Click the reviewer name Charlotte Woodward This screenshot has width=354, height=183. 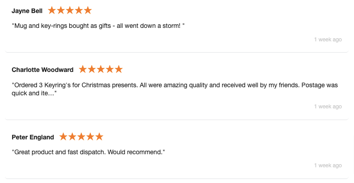pyautogui.click(x=42, y=70)
